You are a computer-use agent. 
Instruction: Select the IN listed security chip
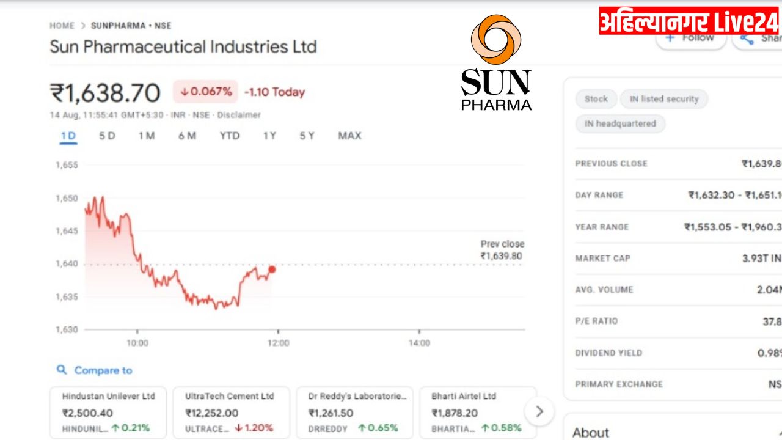(x=664, y=99)
